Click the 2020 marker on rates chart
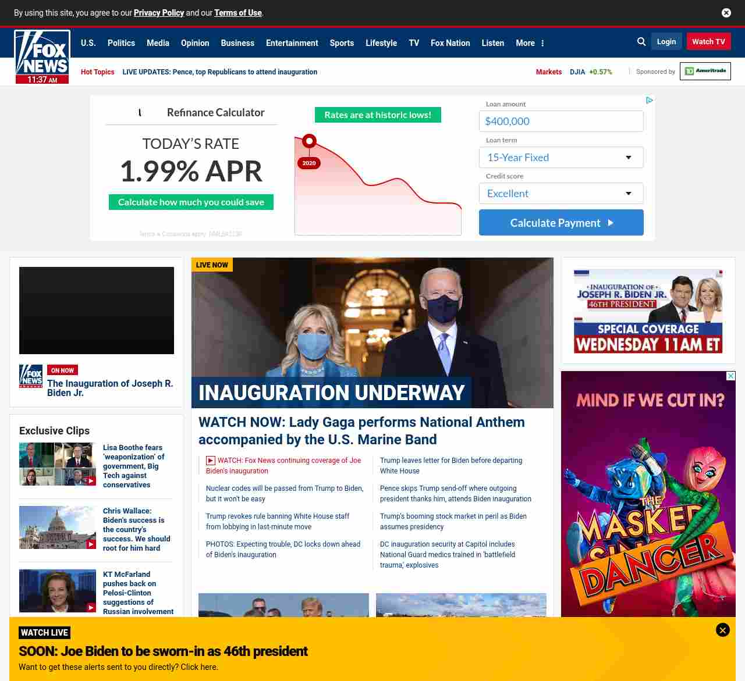745x681 pixels. (309, 163)
